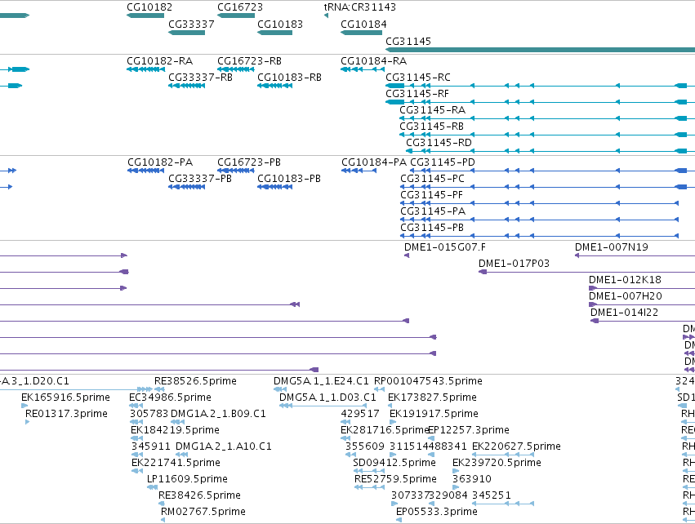Select the CG33337 gene label
Image resolution: width=695 pixels, height=524 pixels.
(191, 24)
